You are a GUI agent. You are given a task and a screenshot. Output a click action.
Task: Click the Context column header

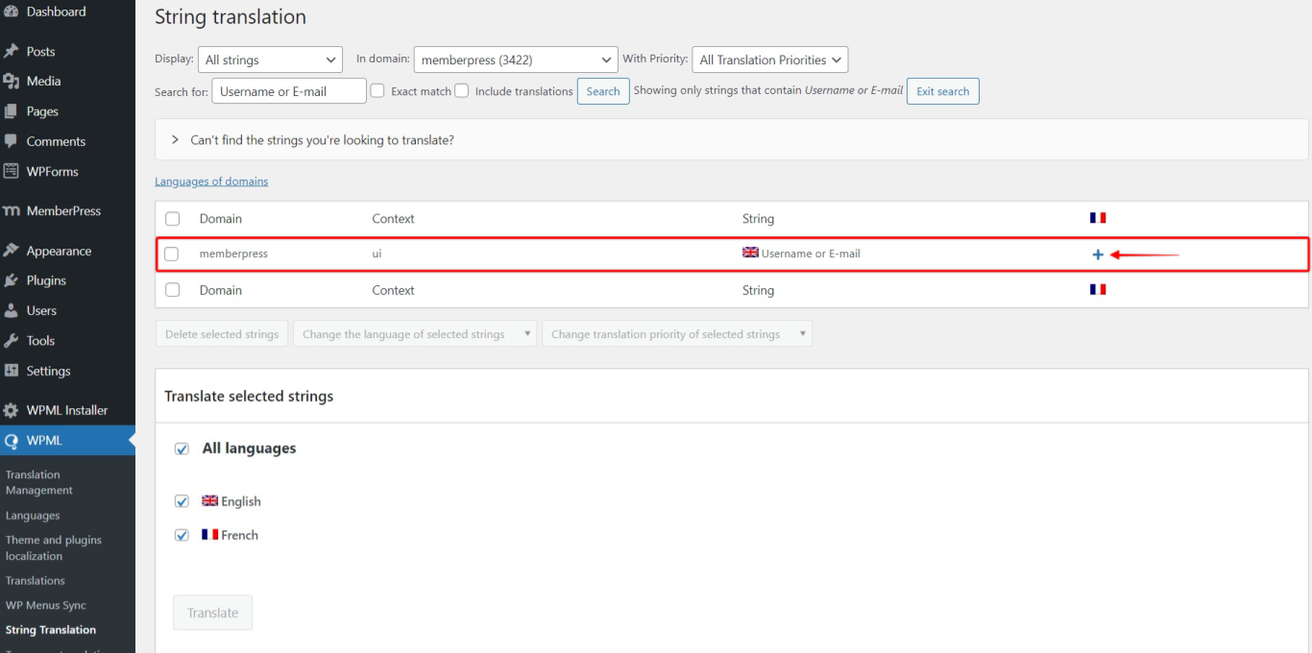393,218
